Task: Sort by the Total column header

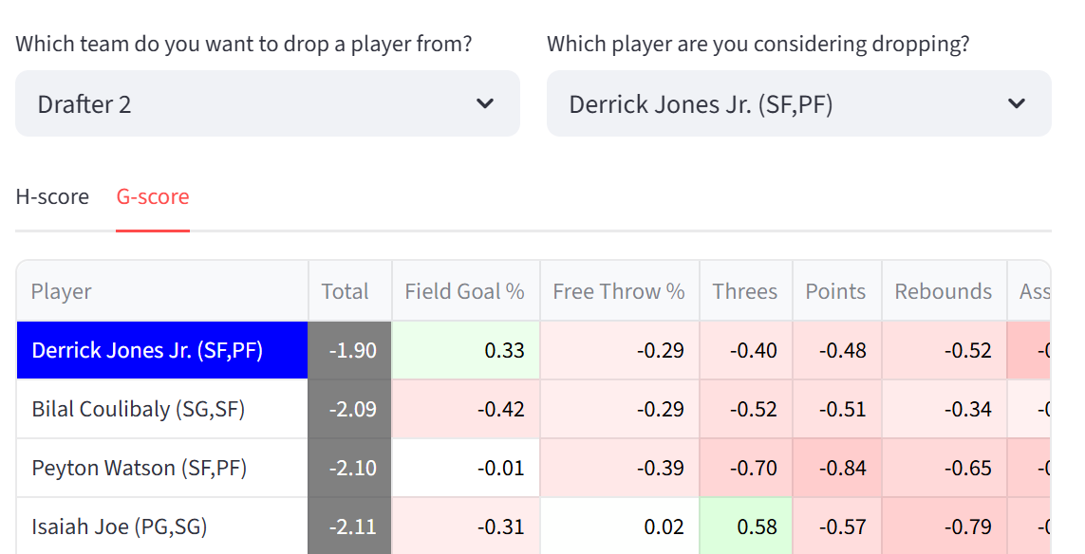Action: 345,291
